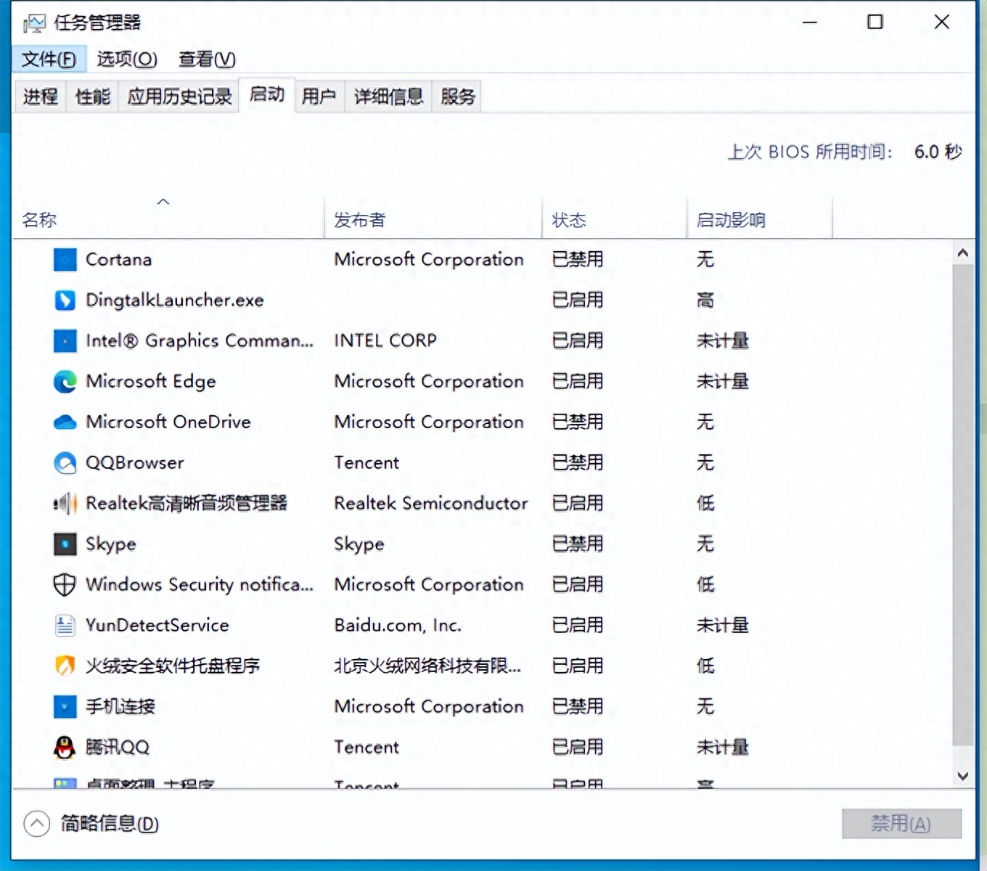Click 无 impact in Microsoft OneDrive row
Image resolution: width=987 pixels, height=871 pixels.
(x=705, y=422)
